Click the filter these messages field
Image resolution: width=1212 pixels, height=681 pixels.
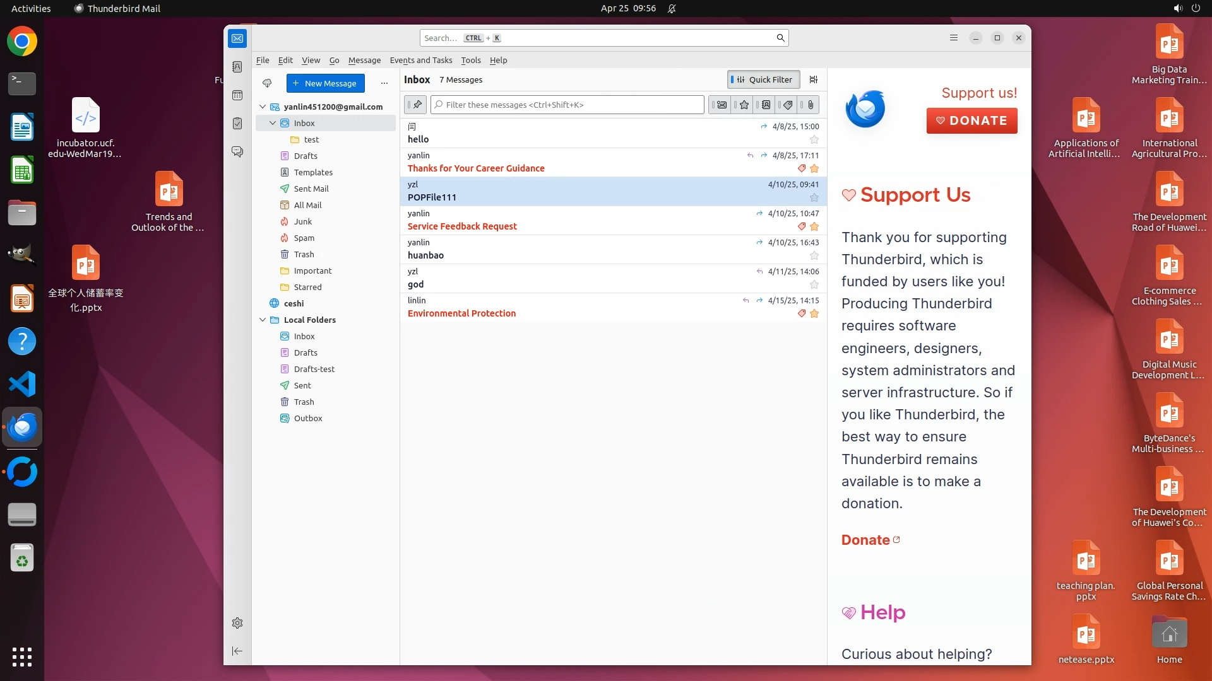pos(568,105)
